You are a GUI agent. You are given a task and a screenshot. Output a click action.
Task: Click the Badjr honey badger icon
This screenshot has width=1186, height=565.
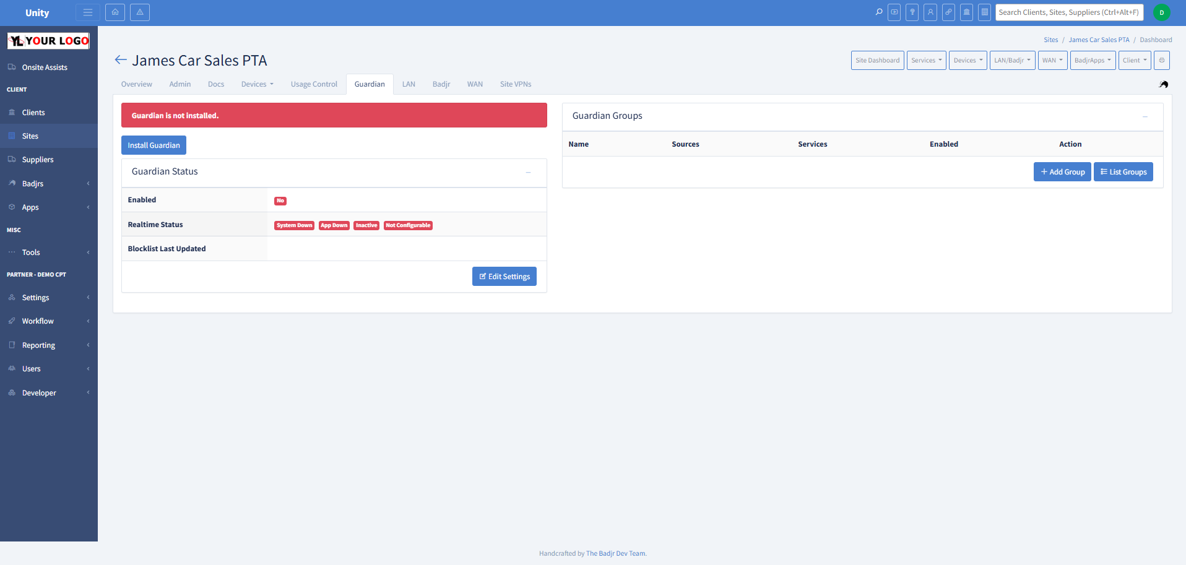click(x=1164, y=84)
